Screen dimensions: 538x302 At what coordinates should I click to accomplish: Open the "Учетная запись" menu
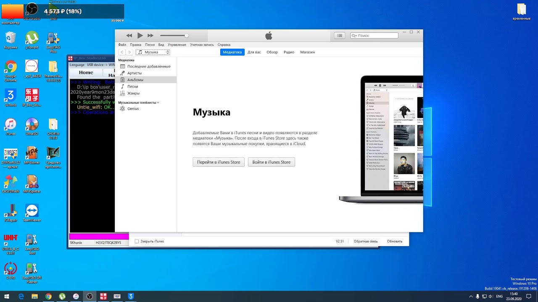[x=202, y=44]
